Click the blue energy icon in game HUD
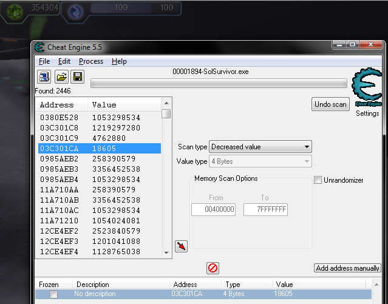 click(75, 12)
